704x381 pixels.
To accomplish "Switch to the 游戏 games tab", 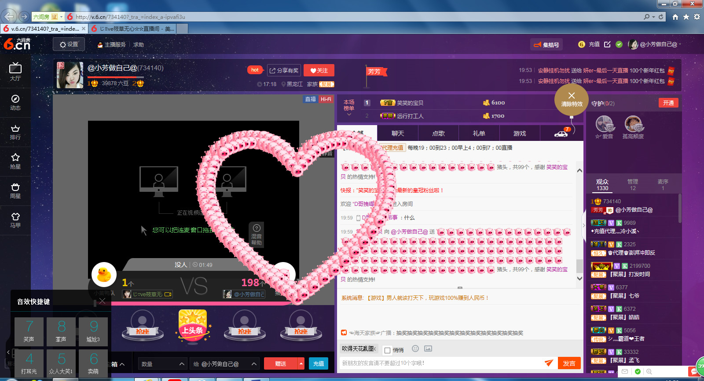I will [520, 133].
